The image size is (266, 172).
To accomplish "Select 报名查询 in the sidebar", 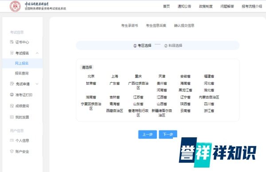I will pyautogui.click(x=22, y=73).
